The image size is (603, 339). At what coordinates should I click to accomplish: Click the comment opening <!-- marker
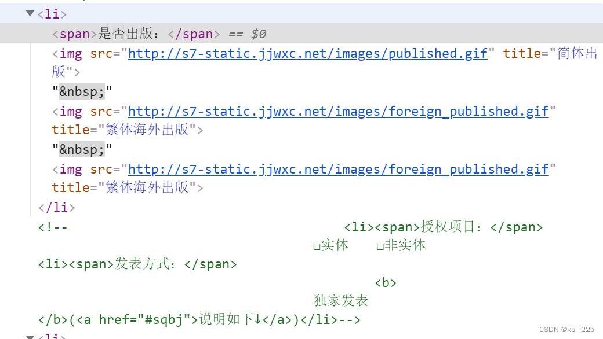click(53, 227)
